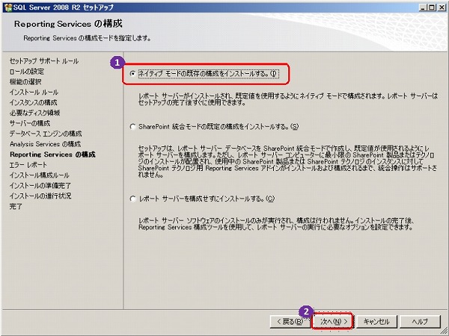Viewport: 449px width, 336px height.
Task: Click the < 戻る(B) button
Action: pyautogui.click(x=290, y=322)
